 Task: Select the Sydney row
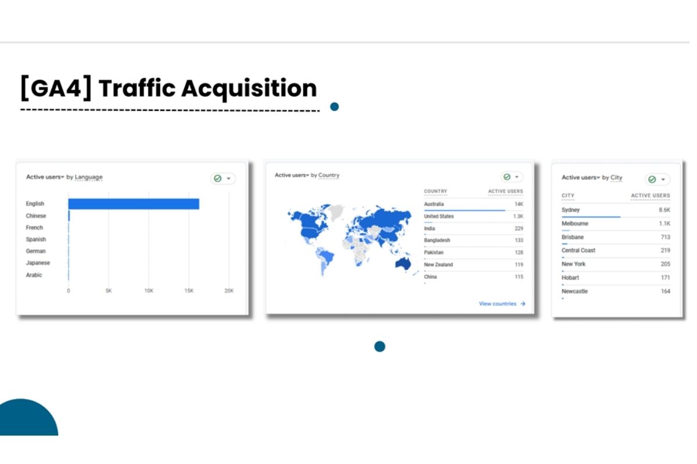616,211
